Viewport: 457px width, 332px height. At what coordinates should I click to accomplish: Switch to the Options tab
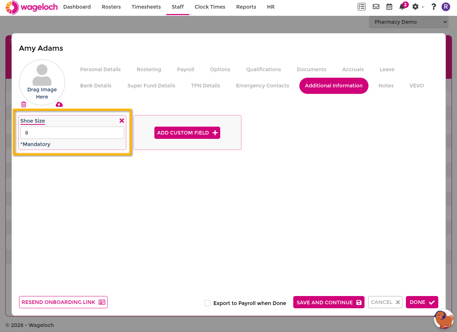coord(220,69)
